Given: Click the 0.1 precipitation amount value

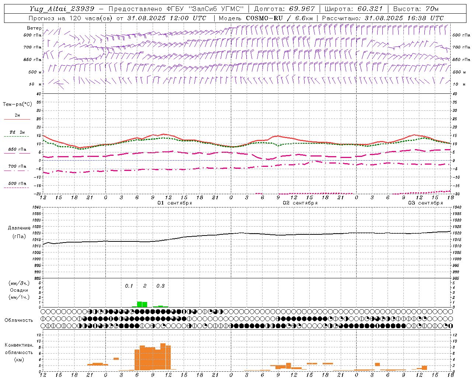Looking at the screenshot, I should point(129,286).
